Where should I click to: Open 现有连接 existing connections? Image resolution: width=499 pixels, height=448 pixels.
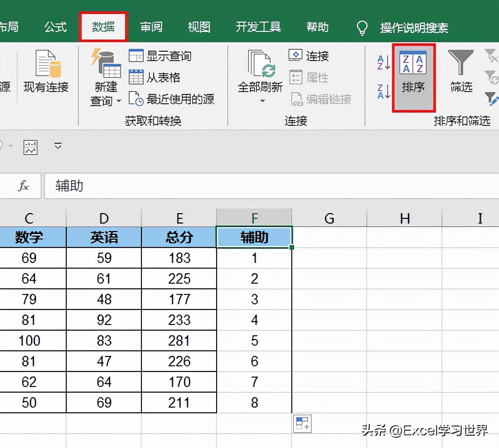[x=46, y=71]
